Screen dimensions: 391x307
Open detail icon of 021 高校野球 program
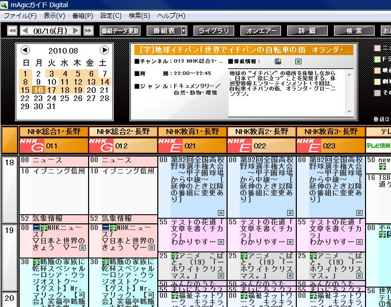pos(221,213)
